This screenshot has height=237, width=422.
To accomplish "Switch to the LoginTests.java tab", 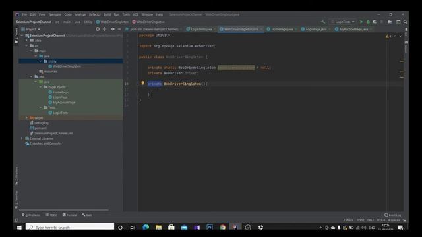I will tap(201, 29).
